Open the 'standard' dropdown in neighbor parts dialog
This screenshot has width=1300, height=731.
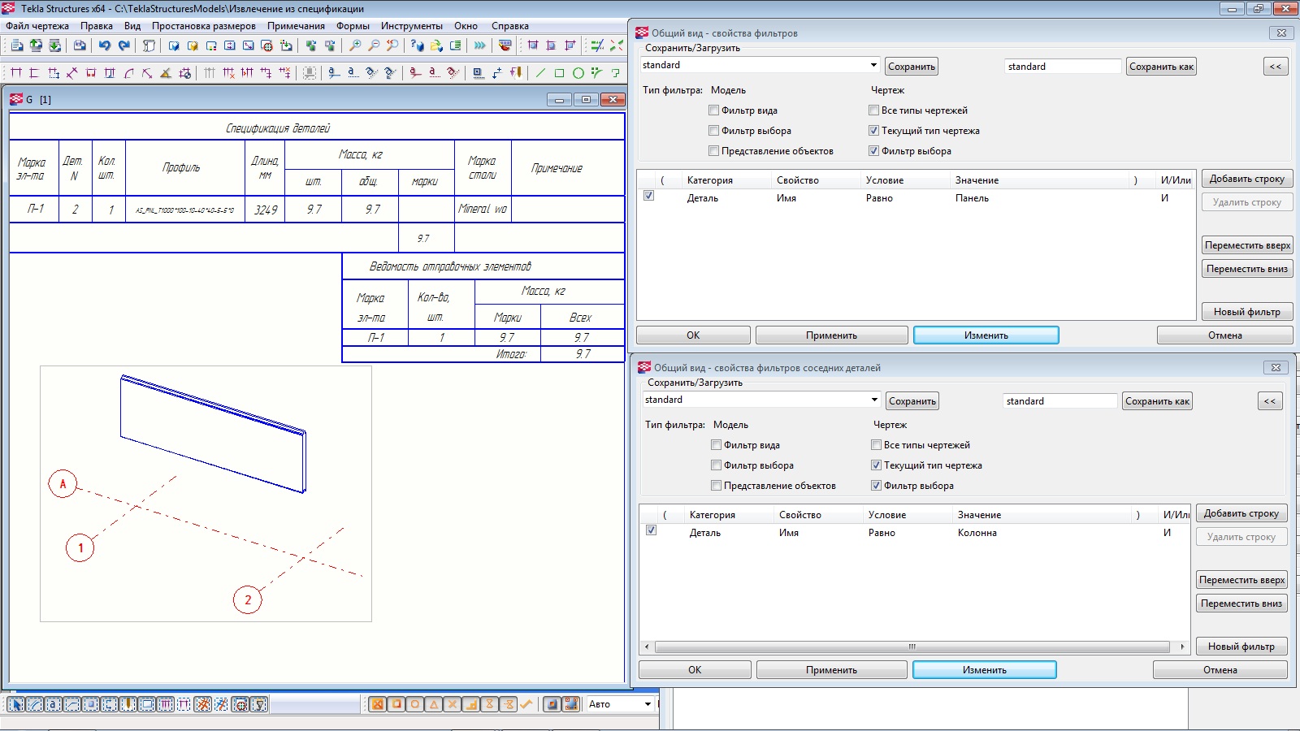tap(874, 400)
